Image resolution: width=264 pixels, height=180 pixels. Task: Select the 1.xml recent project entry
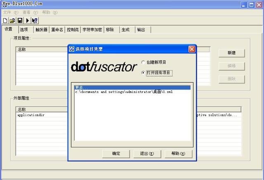pos(124,92)
